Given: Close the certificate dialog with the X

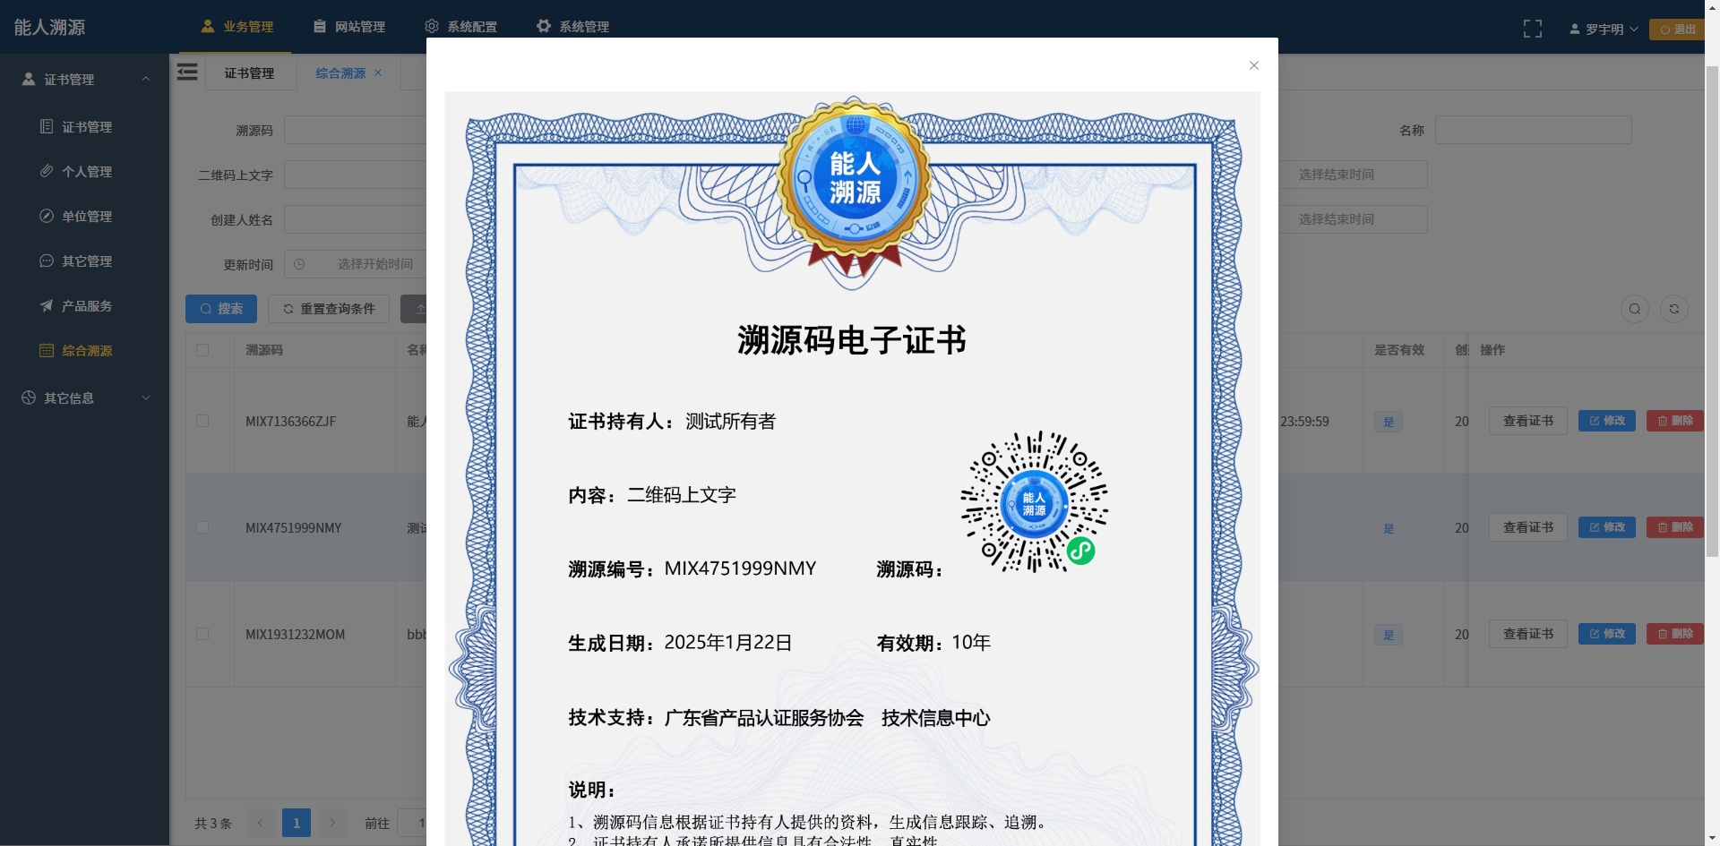Looking at the screenshot, I should (x=1253, y=65).
